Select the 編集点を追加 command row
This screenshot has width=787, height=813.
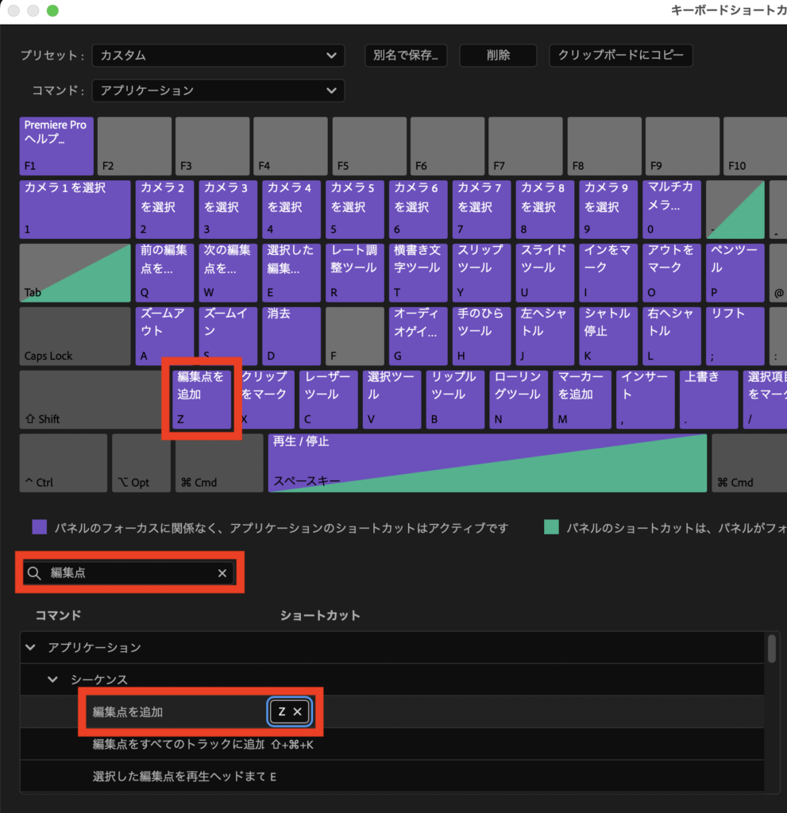pyautogui.click(x=392, y=712)
